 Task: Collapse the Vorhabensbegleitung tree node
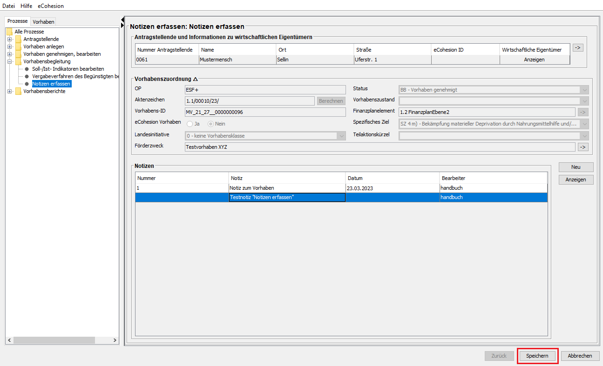[9, 61]
